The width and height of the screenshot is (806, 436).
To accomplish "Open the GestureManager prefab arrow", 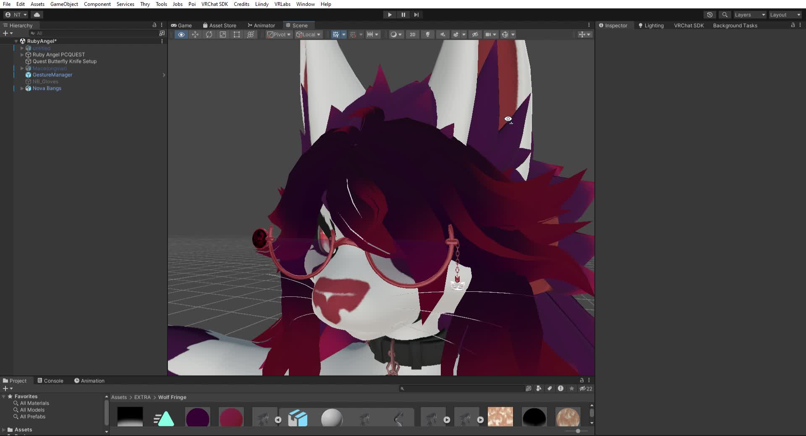I will coord(164,75).
